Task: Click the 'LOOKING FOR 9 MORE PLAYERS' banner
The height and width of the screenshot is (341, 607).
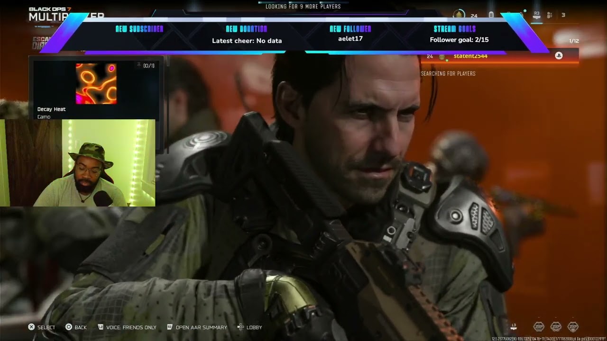Action: pos(303,7)
